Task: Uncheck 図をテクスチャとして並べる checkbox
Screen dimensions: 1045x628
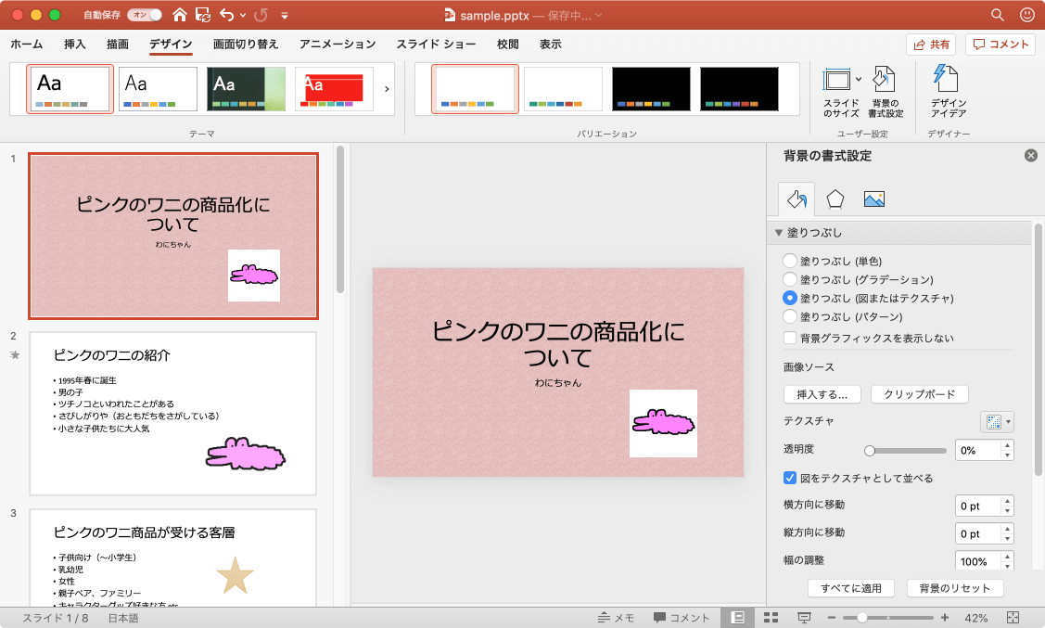Action: pos(790,478)
